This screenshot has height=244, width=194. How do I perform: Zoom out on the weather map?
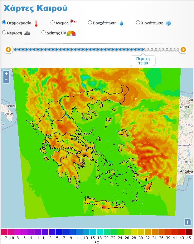coord(6,80)
